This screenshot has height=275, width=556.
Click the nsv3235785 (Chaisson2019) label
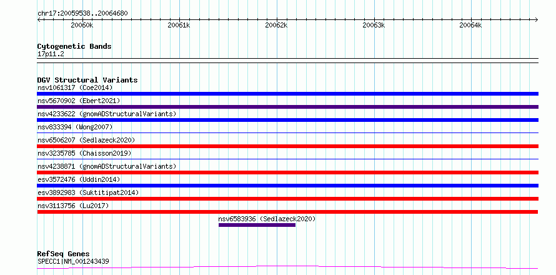click(x=84, y=153)
